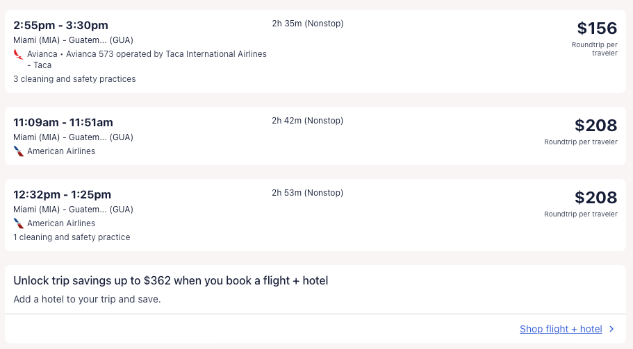Click Miami - Guatemala route on Avianca flight

pos(73,40)
